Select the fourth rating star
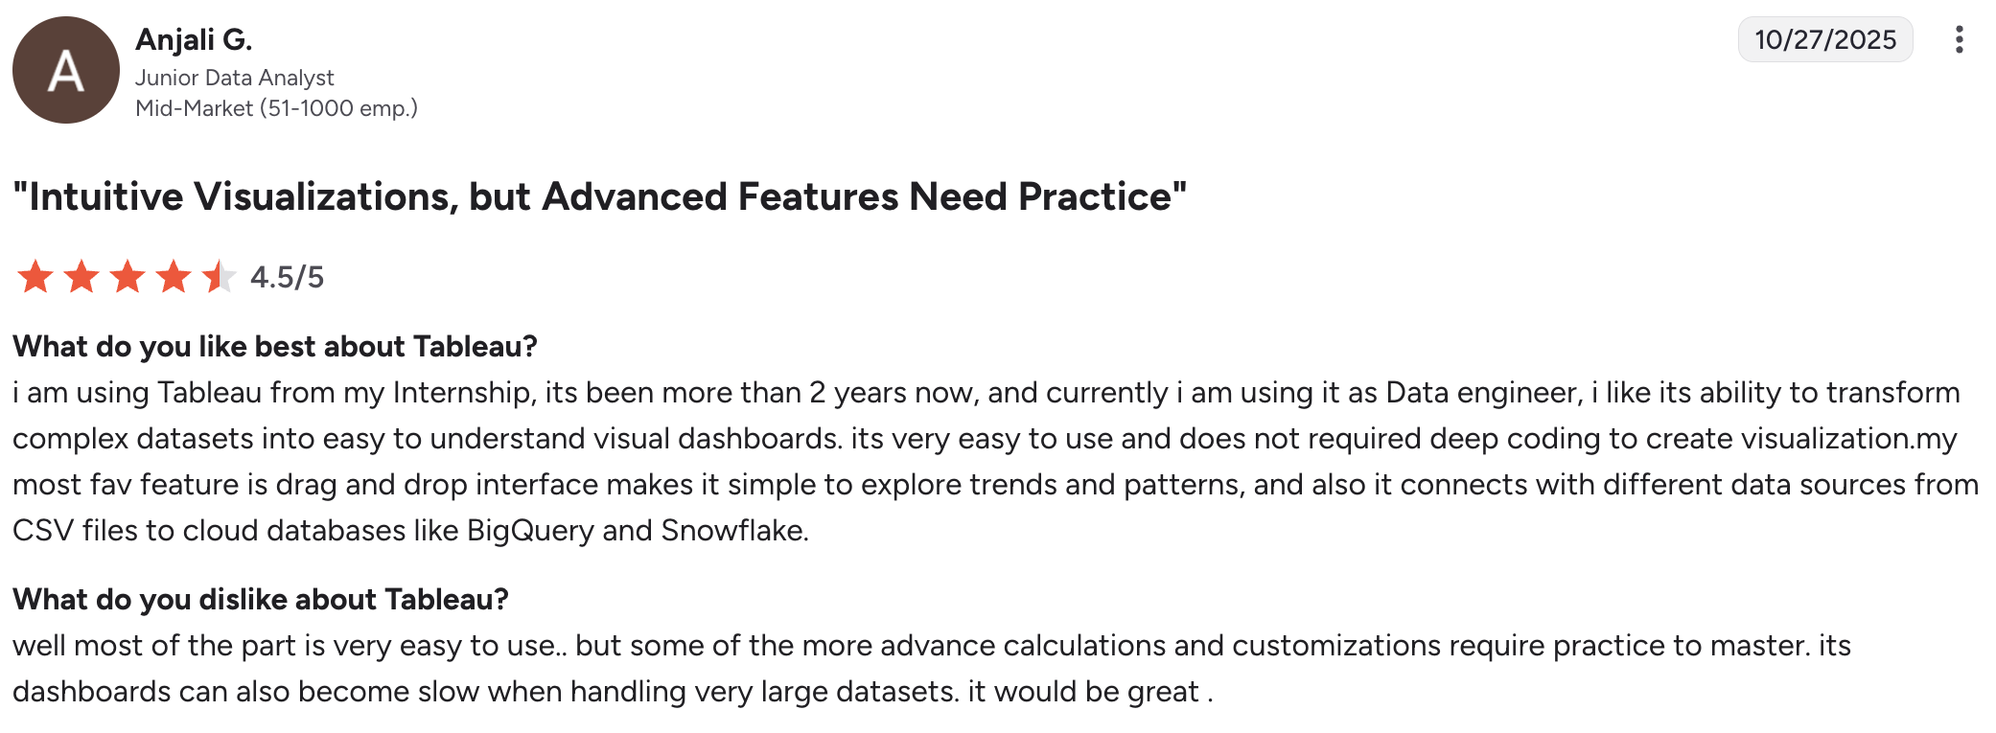The image size is (1996, 733). (x=174, y=277)
